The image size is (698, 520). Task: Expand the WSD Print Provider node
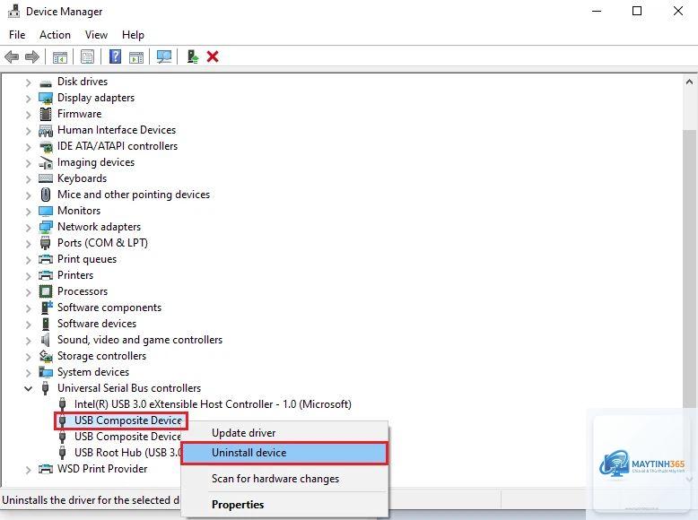(x=28, y=469)
